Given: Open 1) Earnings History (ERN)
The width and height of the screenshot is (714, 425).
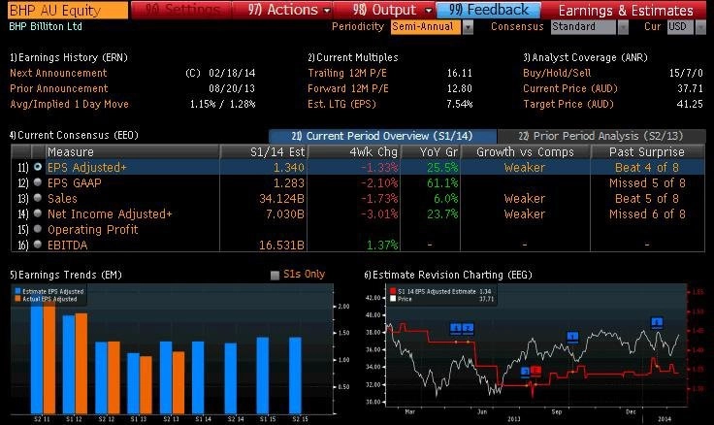Looking at the screenshot, I should (69, 57).
